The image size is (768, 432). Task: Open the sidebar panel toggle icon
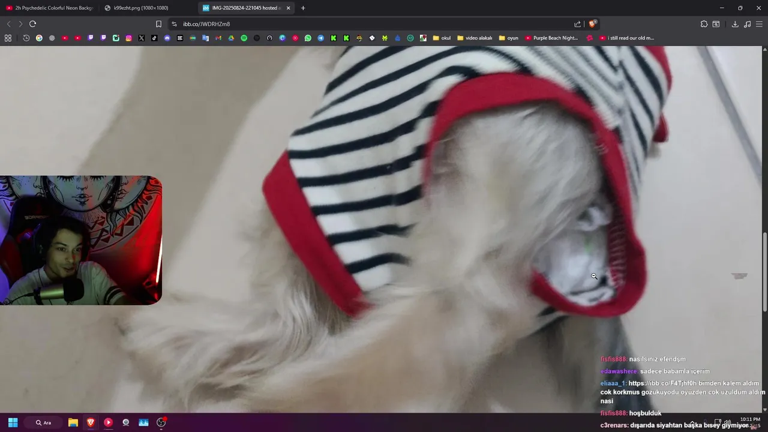(x=716, y=24)
